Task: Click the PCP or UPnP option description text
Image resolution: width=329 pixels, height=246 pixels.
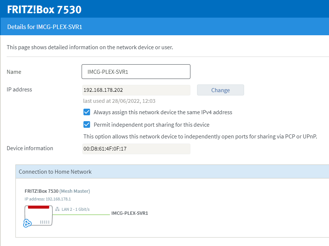Action: (200, 137)
